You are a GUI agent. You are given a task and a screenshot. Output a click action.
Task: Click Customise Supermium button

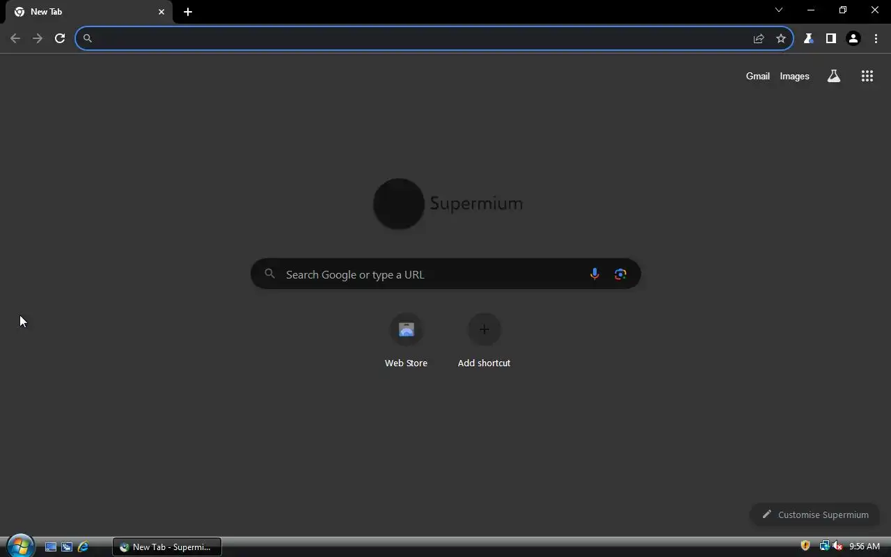[x=814, y=515]
